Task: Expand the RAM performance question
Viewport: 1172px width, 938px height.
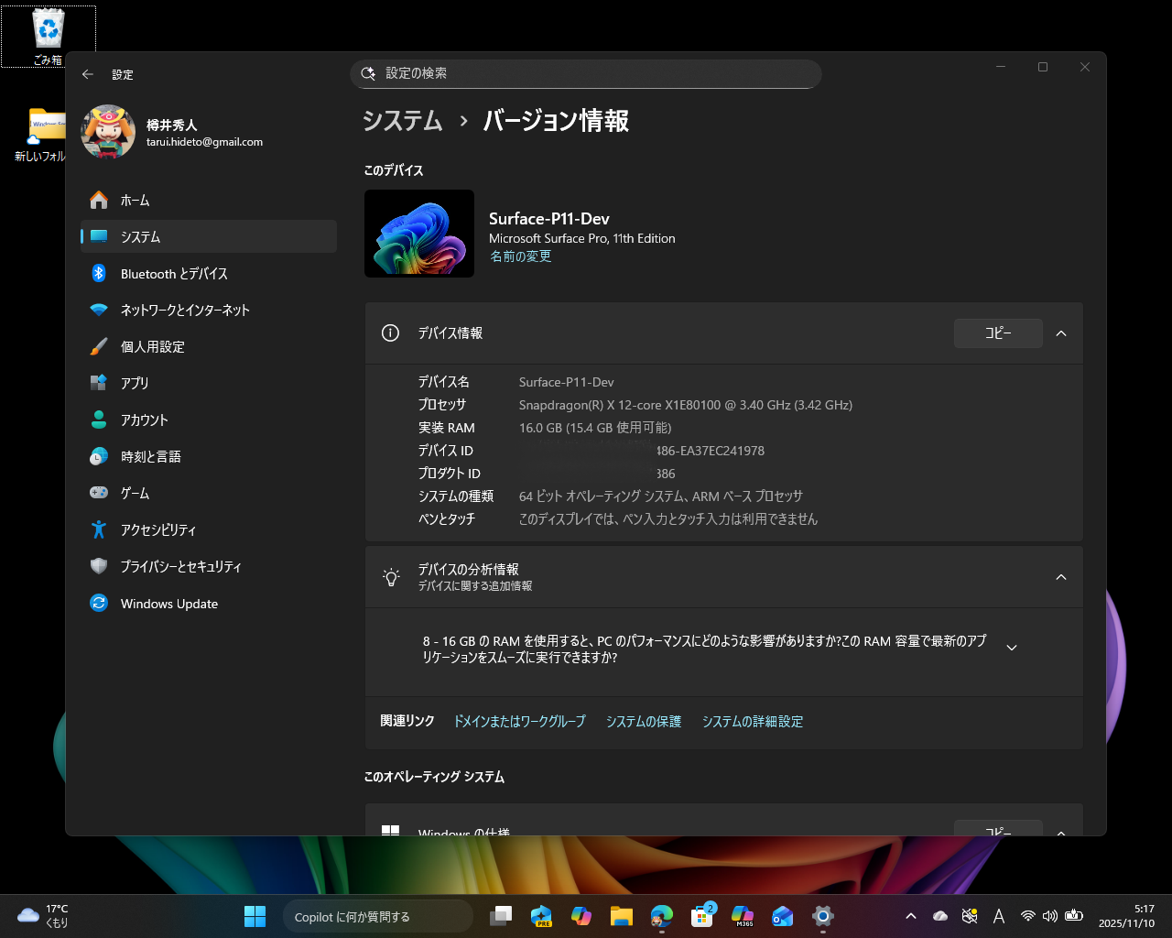Action: (x=1011, y=647)
